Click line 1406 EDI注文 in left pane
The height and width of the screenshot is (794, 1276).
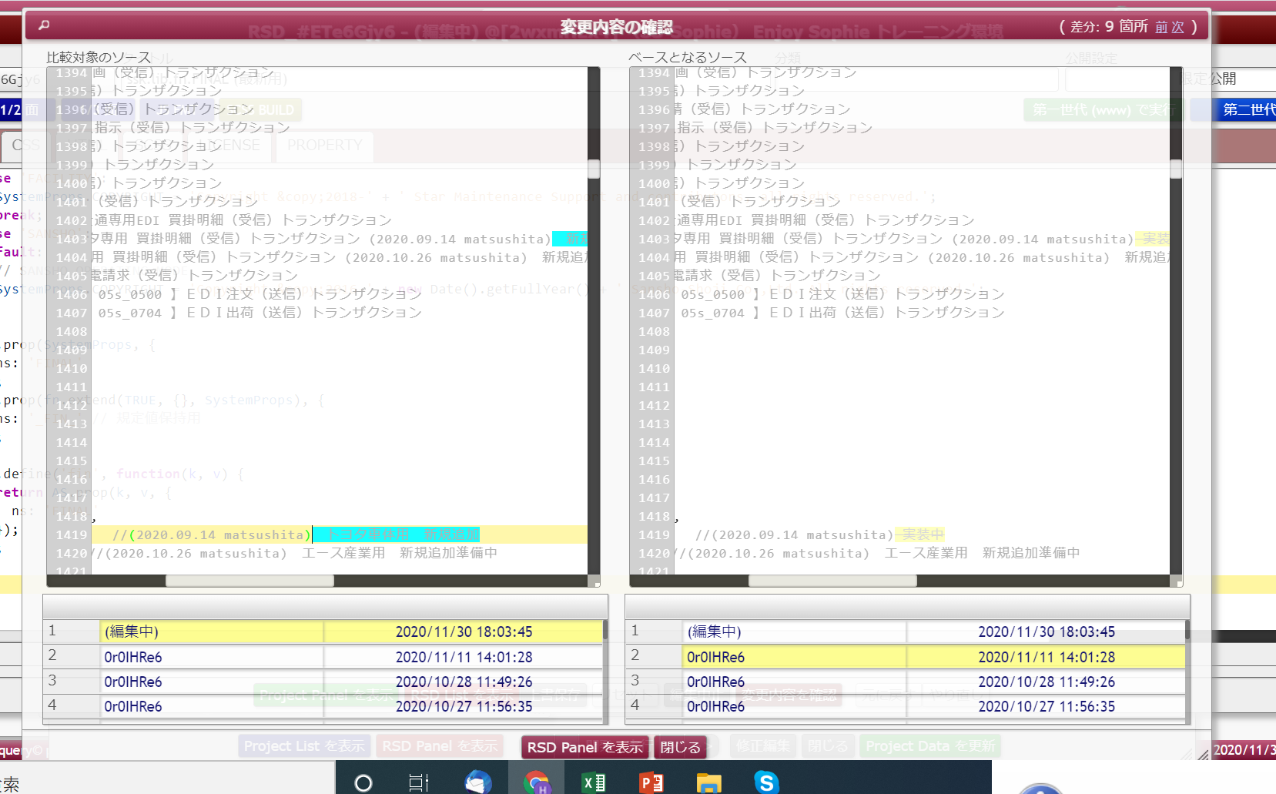coord(260,294)
